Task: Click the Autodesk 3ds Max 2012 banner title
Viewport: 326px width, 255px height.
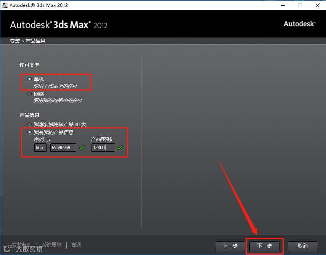Action: pos(59,25)
